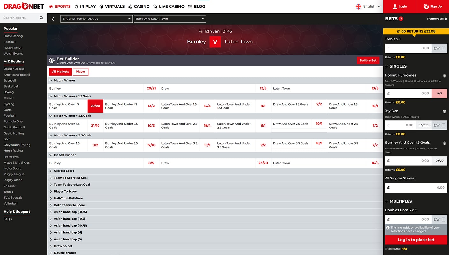This screenshot has width=449, height=255.
Task: Select Draw match winner odds 13/5
Action: (263, 88)
